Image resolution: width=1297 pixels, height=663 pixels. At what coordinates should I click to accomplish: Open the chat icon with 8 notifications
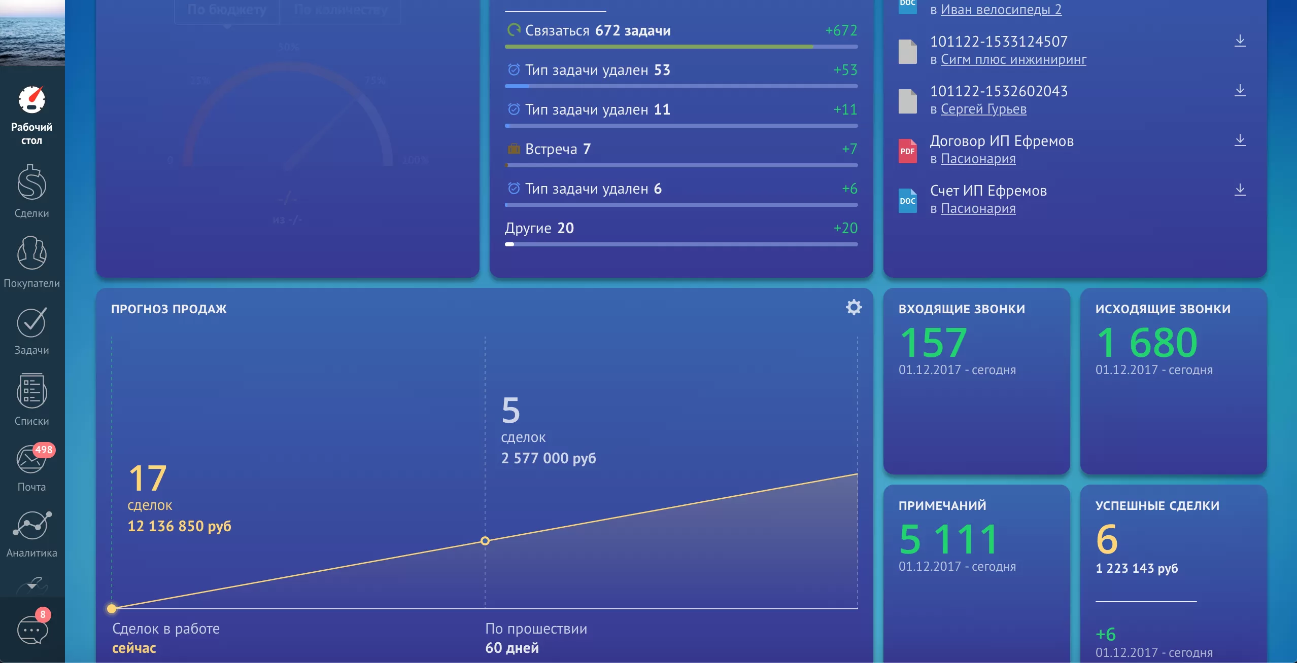tap(32, 630)
